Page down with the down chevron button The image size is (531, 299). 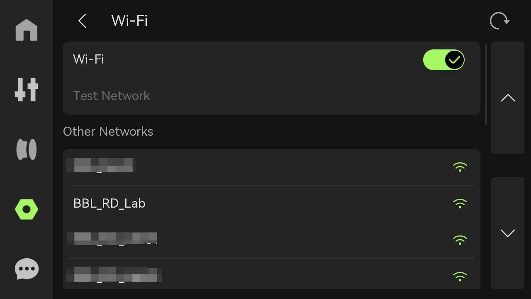508,233
